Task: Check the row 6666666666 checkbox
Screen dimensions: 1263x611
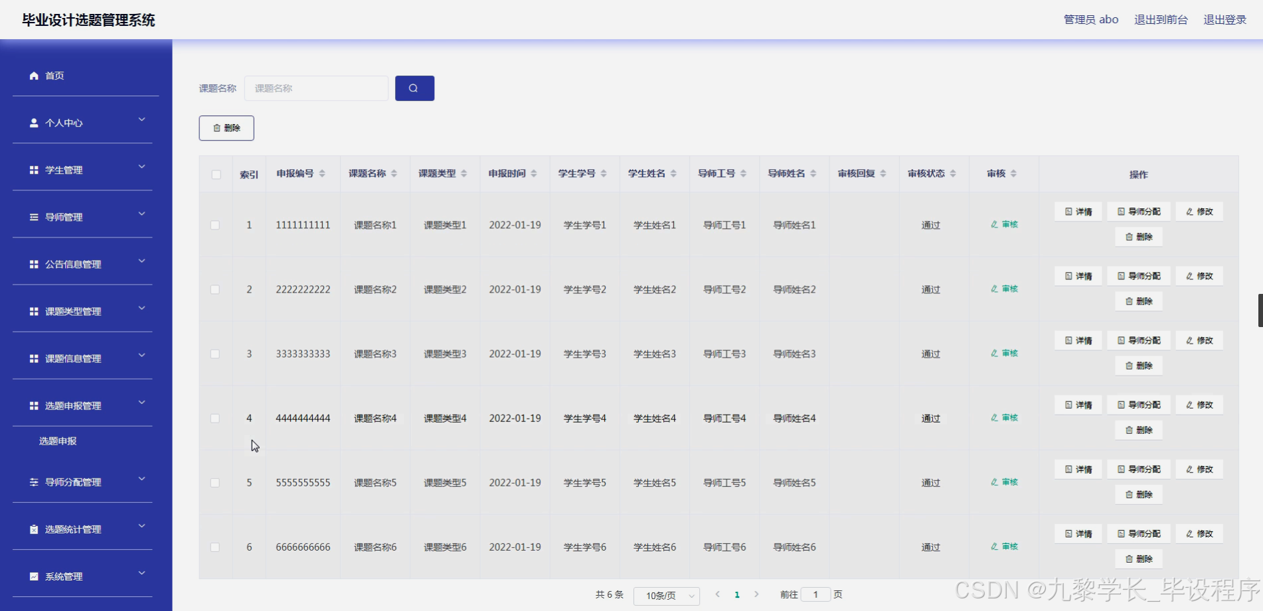Action: [x=215, y=547]
